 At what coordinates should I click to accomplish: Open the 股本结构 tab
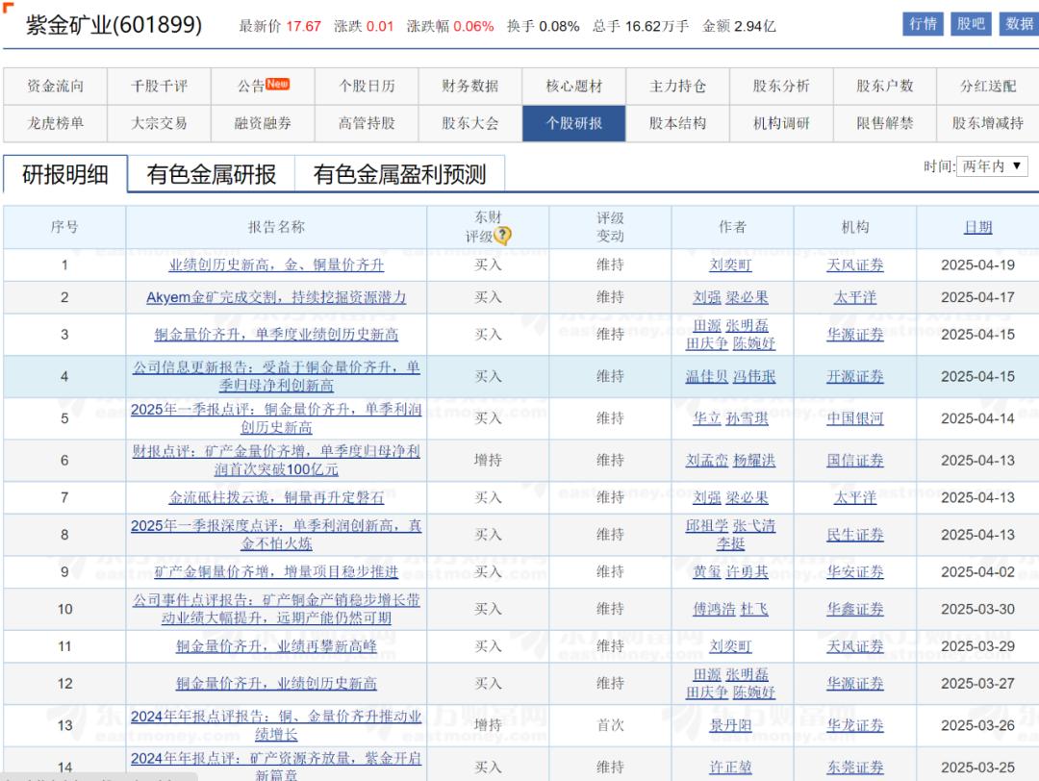pyautogui.click(x=678, y=123)
